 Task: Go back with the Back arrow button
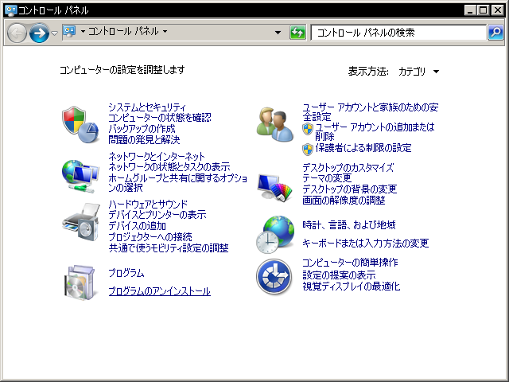click(x=17, y=33)
